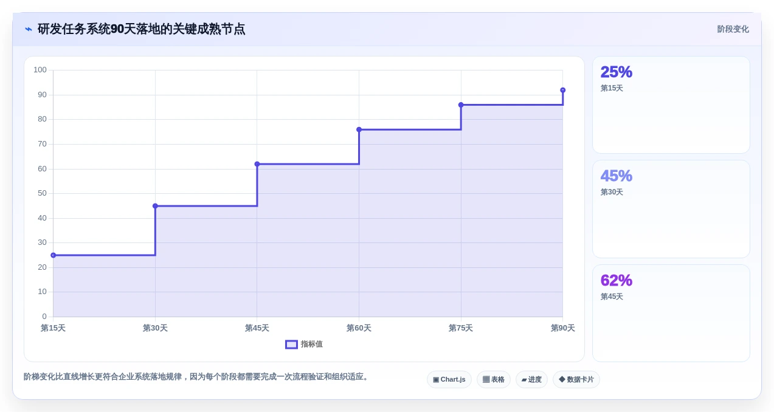Click the 45% value text
The width and height of the screenshot is (774, 412).
617,176
